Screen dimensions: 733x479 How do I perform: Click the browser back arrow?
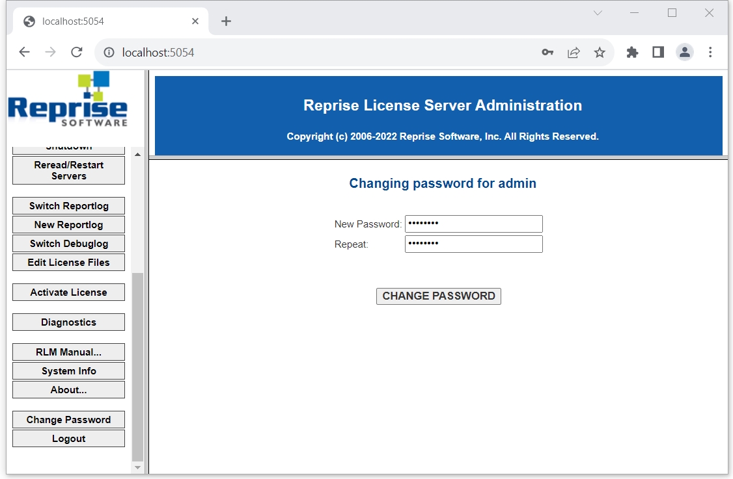pyautogui.click(x=24, y=53)
